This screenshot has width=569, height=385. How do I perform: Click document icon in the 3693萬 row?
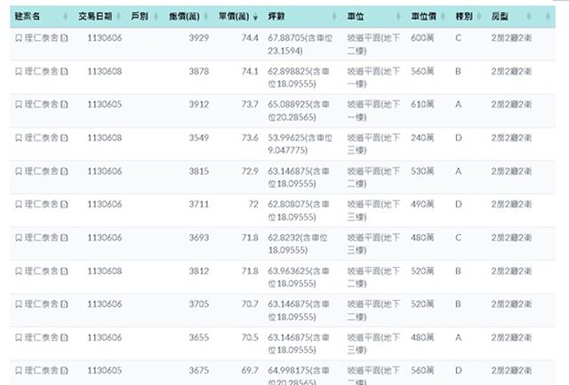click(65, 238)
